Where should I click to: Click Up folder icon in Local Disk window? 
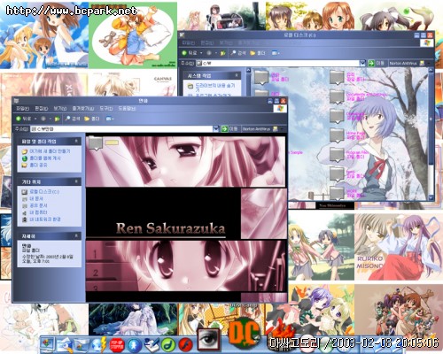[222, 53]
